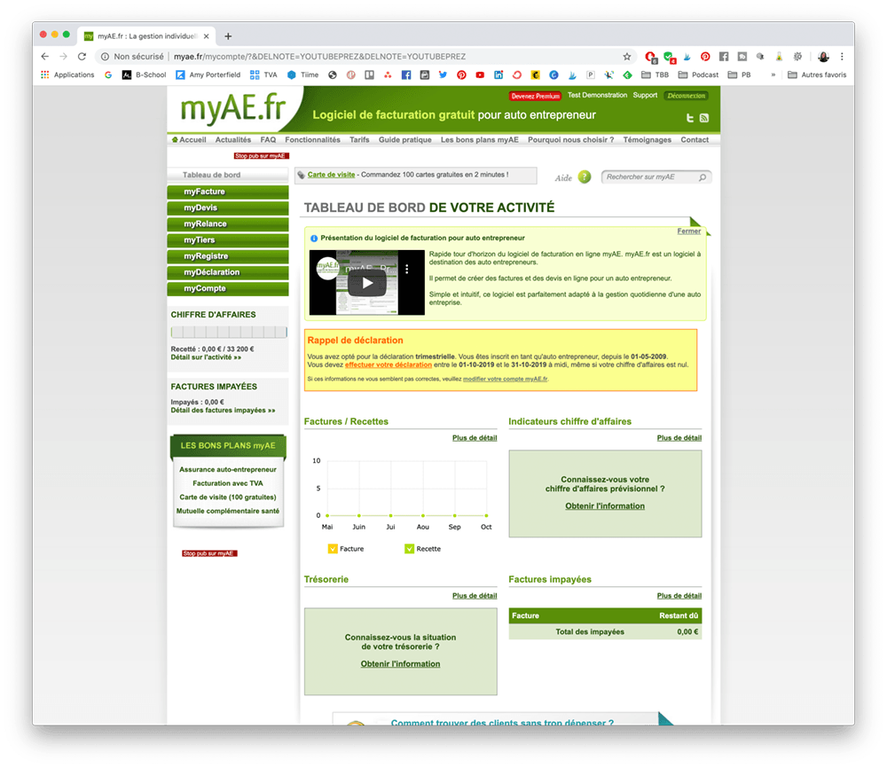
Task: Click the Déconnexion button
Action: click(687, 96)
